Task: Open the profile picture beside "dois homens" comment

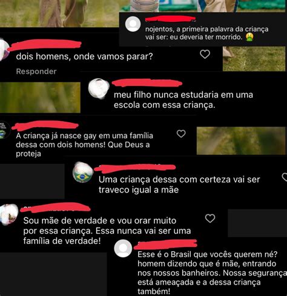Action: coord(4,49)
